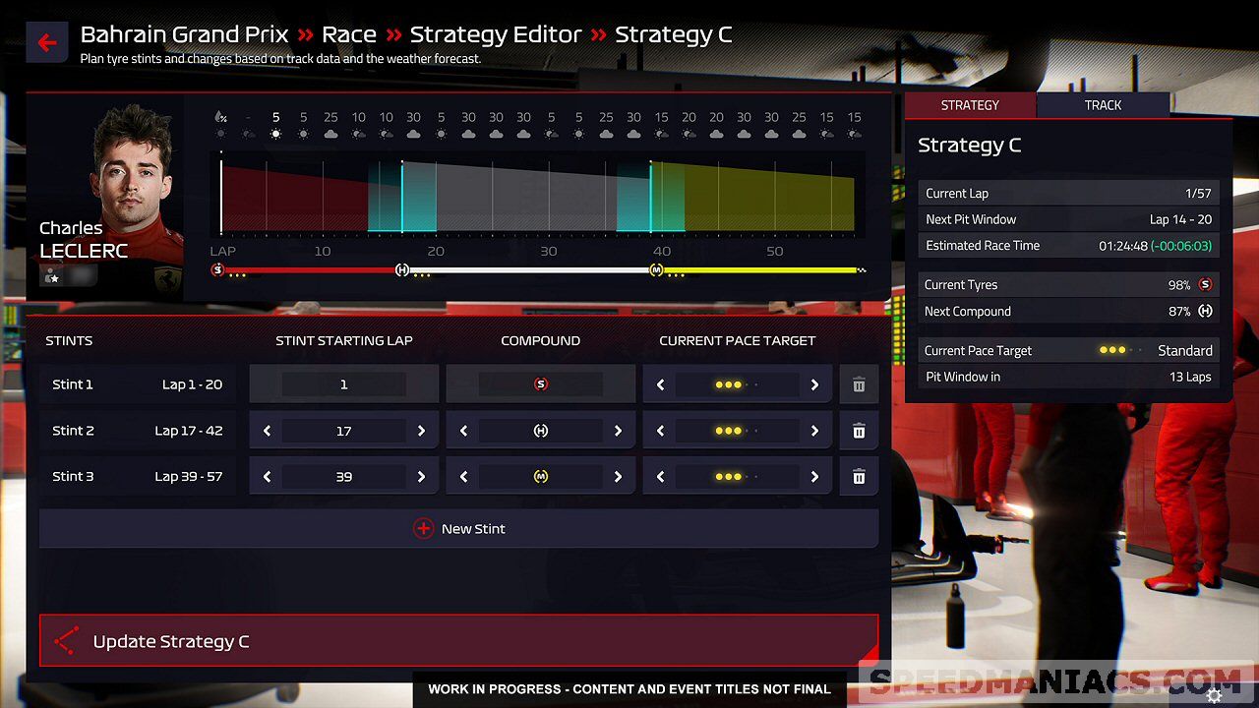Delete Stint 3 with trash icon
The width and height of the screenshot is (1259, 708).
tap(859, 477)
